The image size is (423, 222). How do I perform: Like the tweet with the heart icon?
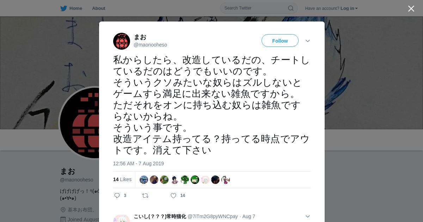[x=173, y=196]
